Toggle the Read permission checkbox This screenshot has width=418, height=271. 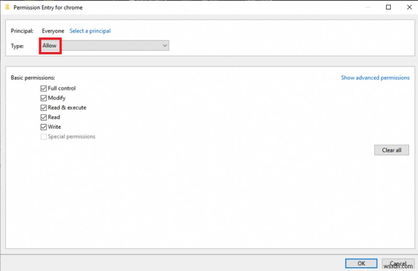point(43,117)
